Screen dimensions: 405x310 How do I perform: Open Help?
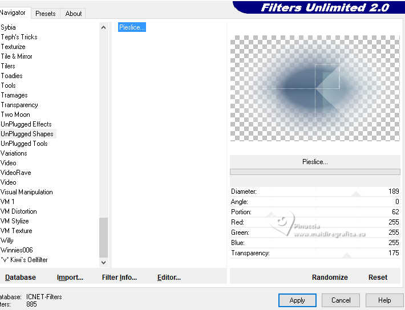tap(384, 300)
